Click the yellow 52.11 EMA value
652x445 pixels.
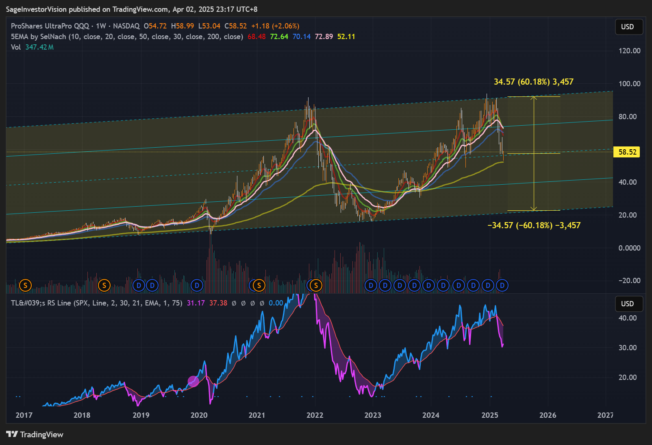point(346,37)
